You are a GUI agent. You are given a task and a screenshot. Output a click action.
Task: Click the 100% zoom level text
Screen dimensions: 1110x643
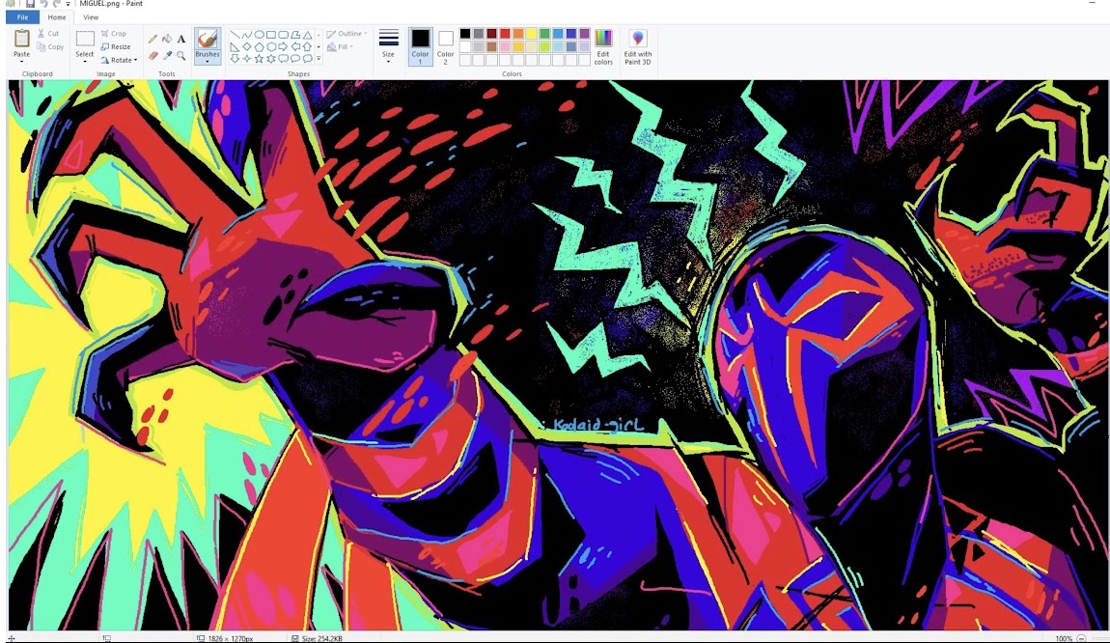coord(1064,638)
